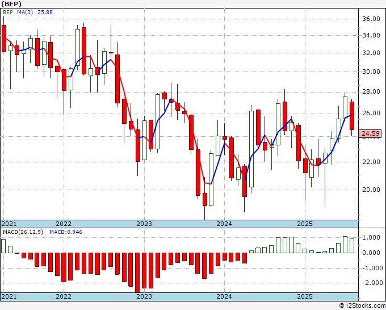Click the 28.00 price axis label

click(x=371, y=91)
